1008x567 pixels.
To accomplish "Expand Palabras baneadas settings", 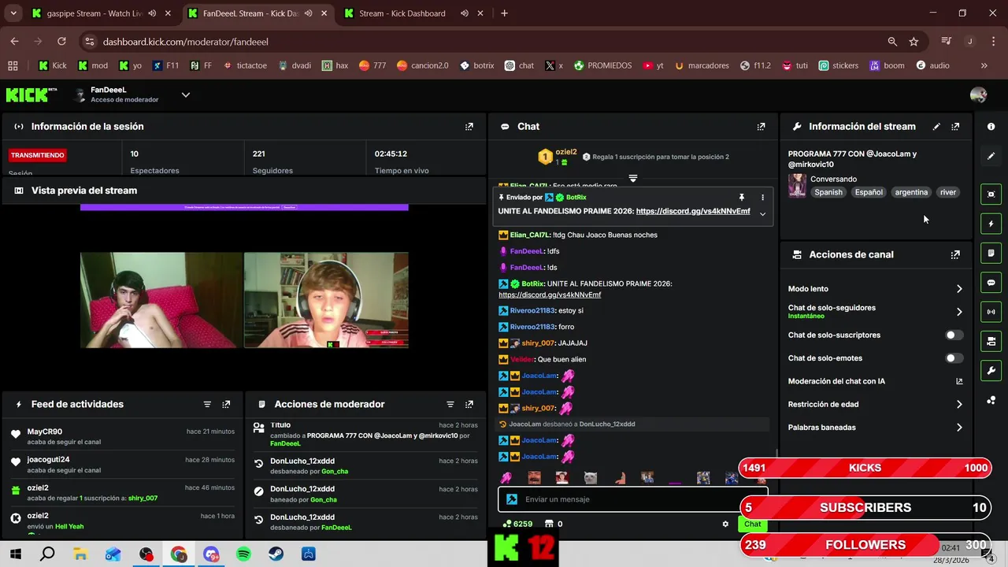I will pos(959,428).
